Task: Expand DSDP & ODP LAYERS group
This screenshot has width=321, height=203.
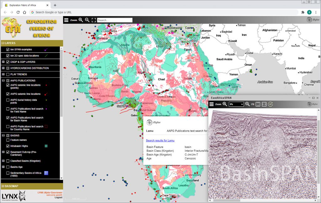Action: point(3,62)
